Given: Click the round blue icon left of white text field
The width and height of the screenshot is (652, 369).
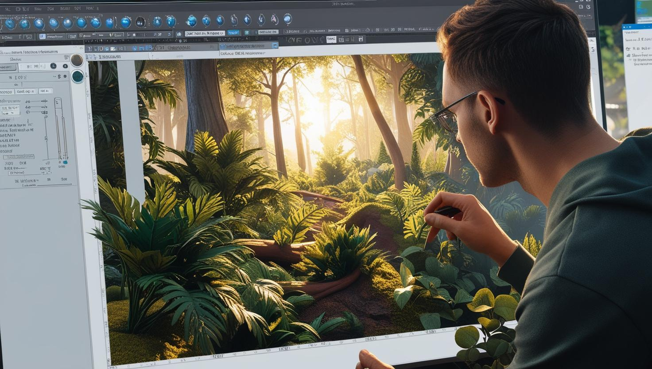Looking at the screenshot, I should [179, 34].
